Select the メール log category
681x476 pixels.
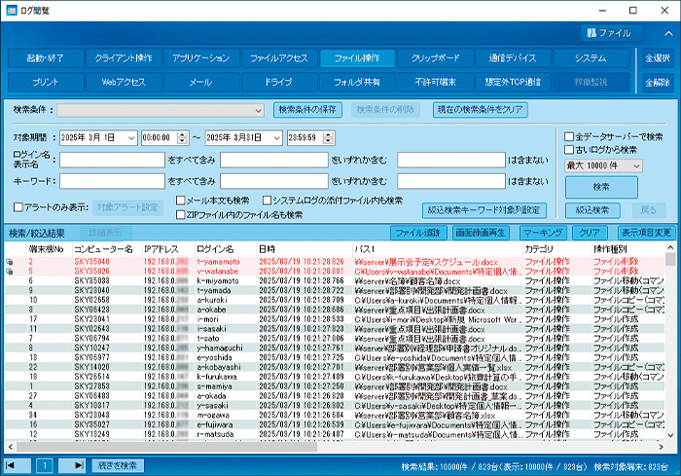point(201,82)
